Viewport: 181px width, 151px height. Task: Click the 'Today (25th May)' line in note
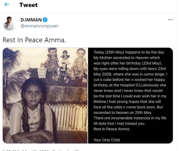(x=129, y=52)
